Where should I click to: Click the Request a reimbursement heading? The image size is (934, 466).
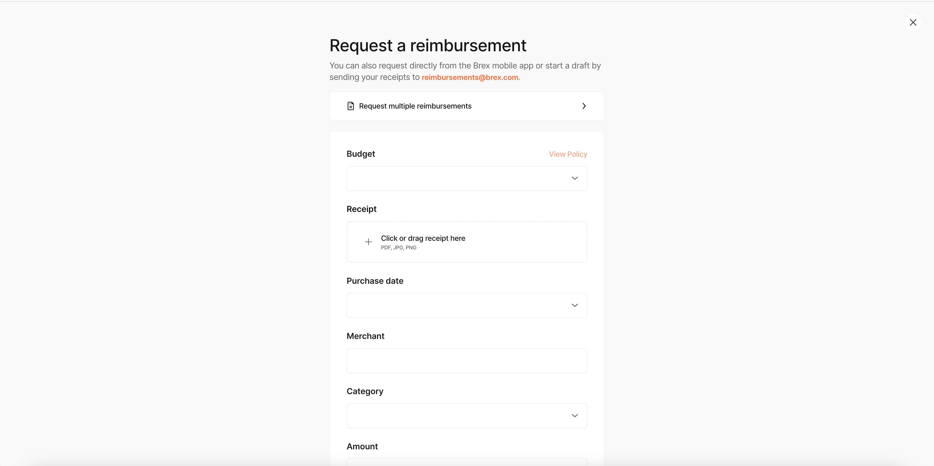tap(428, 45)
